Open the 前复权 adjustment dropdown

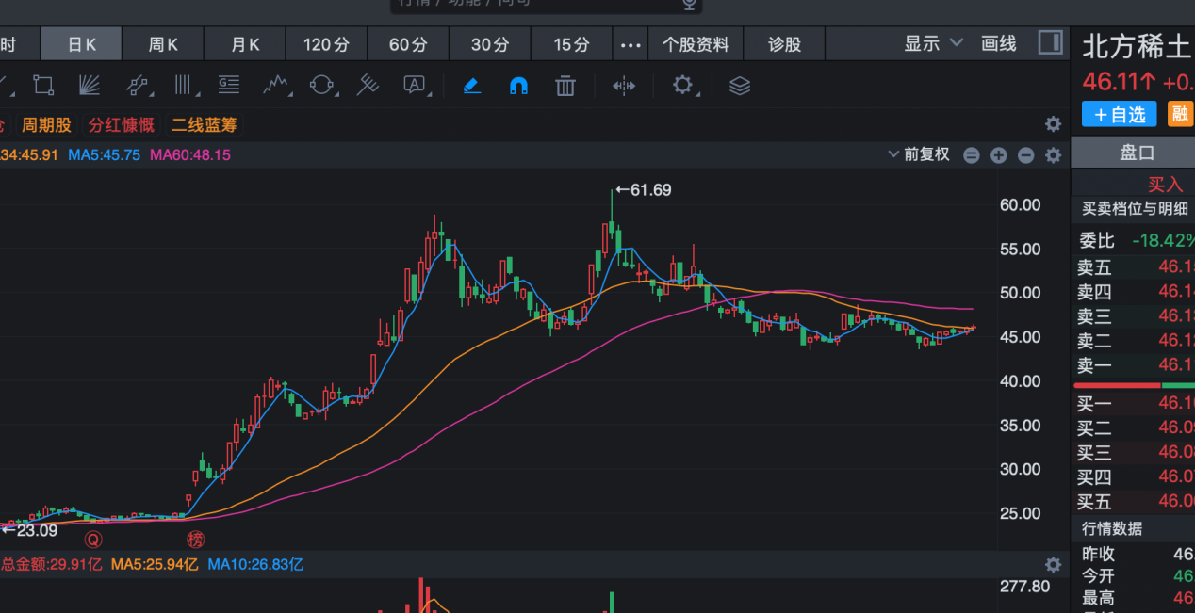click(x=920, y=155)
